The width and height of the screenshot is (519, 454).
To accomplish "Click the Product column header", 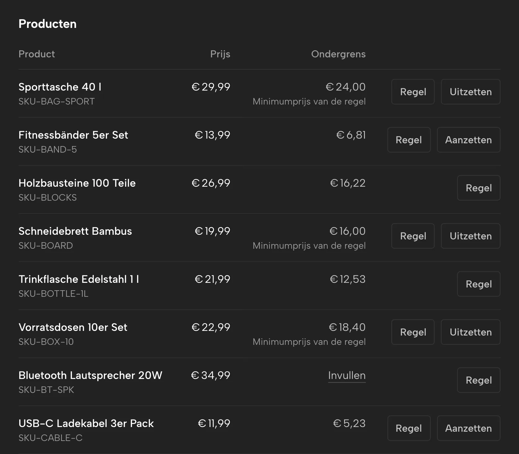I will coord(37,54).
